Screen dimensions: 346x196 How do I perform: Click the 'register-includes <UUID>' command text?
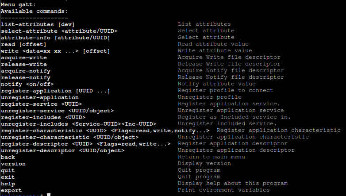43,117
